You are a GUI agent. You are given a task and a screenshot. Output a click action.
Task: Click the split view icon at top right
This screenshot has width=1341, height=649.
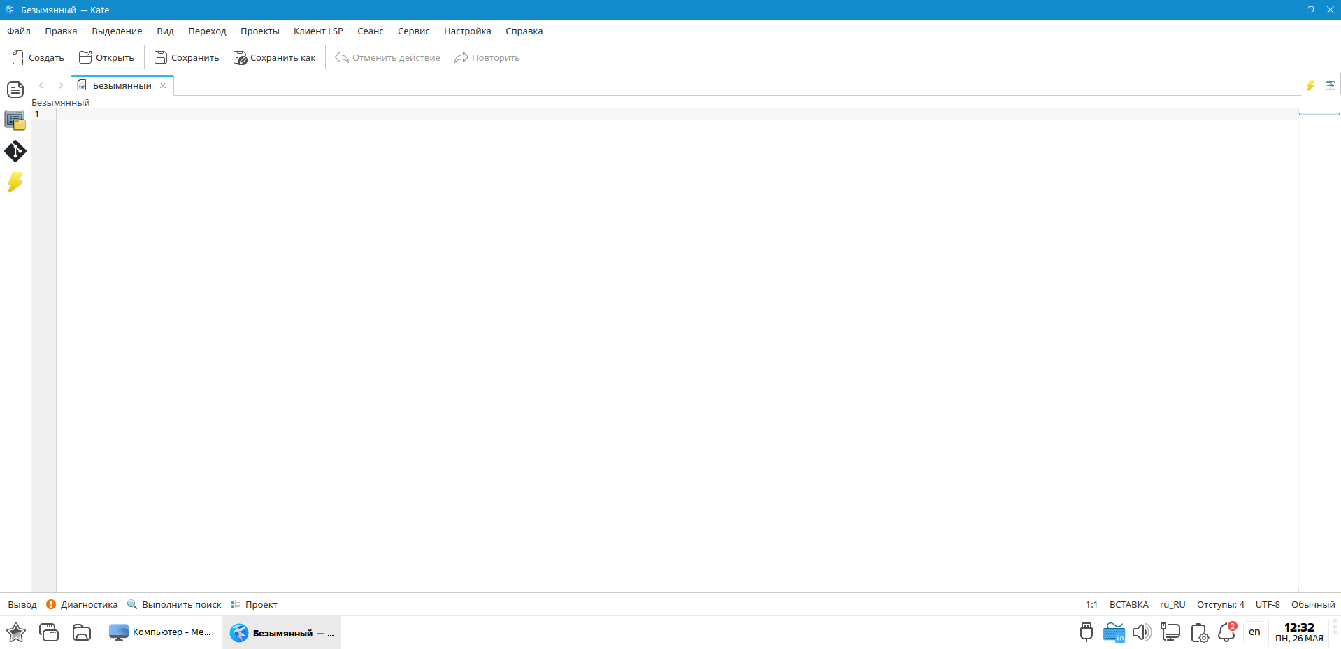pyautogui.click(x=1331, y=85)
